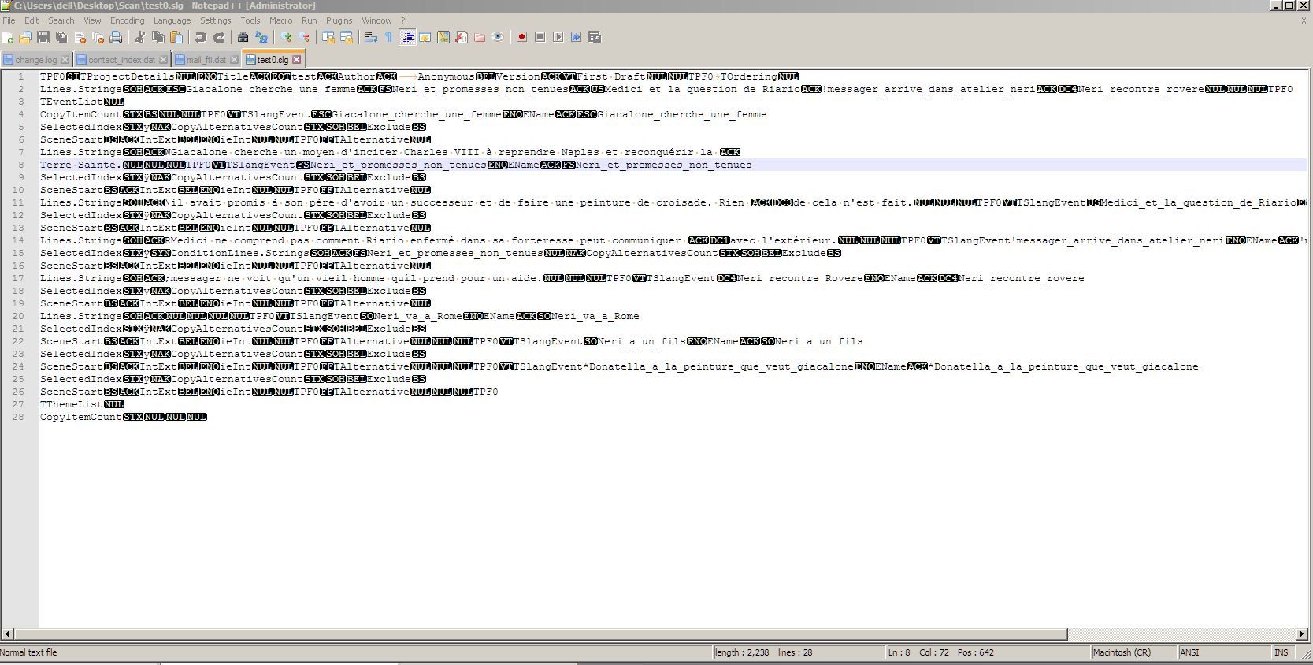The height and width of the screenshot is (665, 1313).
Task: Open the Macro menu
Action: tap(281, 20)
